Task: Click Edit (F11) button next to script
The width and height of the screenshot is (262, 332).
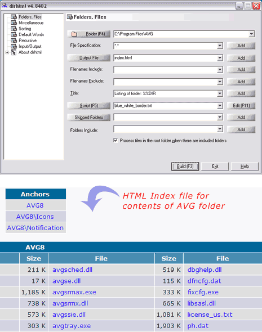Action: pyautogui.click(x=241, y=105)
